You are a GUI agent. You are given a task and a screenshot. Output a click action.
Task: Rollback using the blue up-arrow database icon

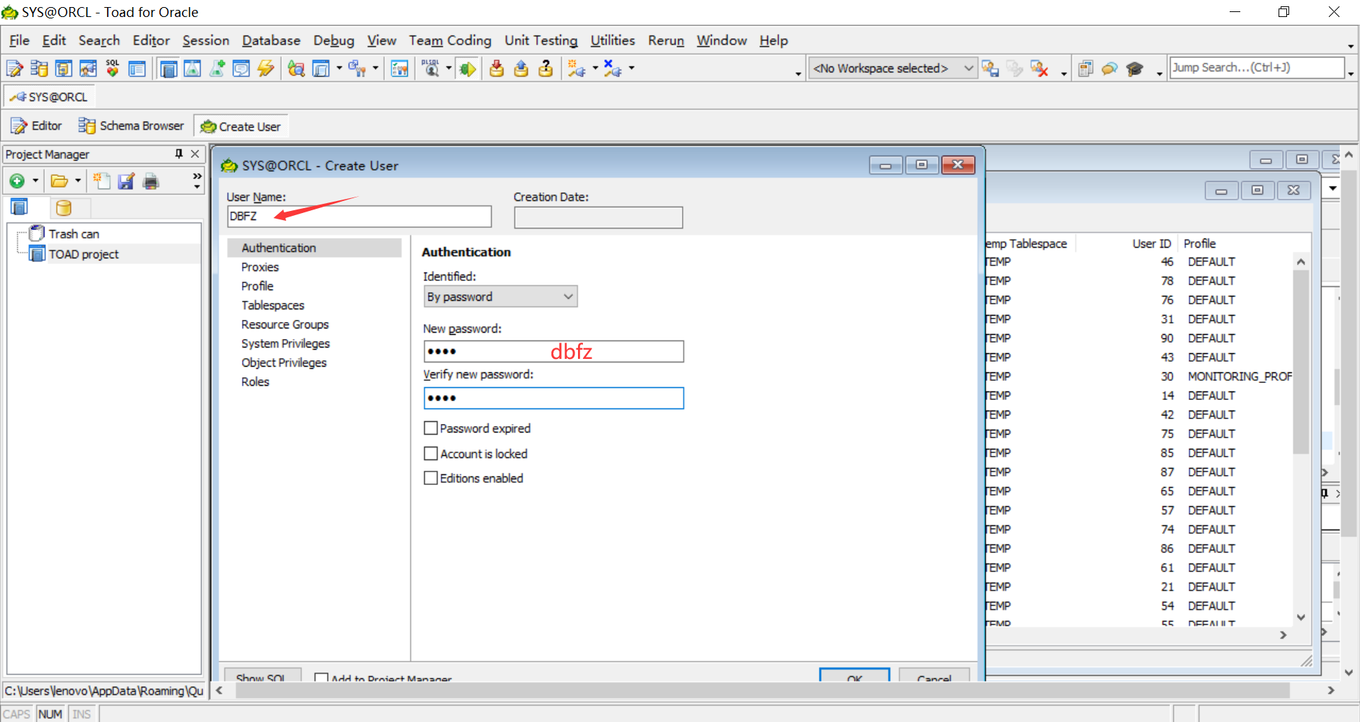[521, 69]
